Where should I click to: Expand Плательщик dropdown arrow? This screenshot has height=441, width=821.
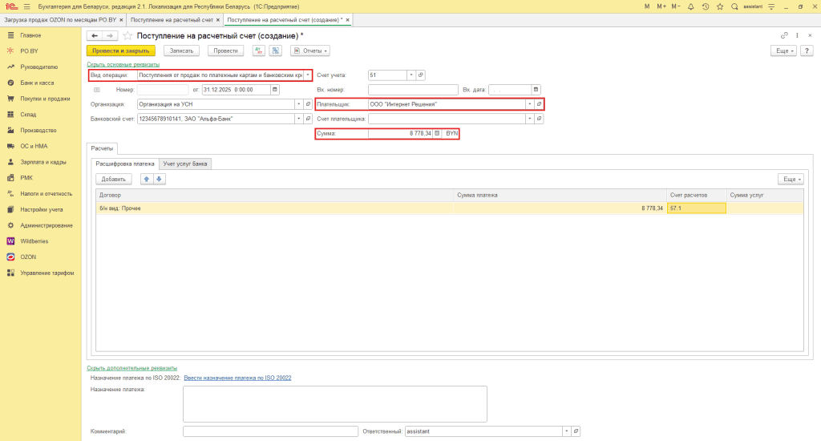529,104
